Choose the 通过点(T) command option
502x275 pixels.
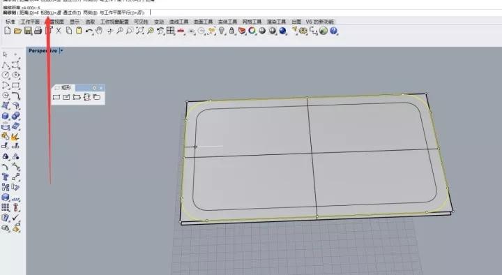tap(72, 13)
